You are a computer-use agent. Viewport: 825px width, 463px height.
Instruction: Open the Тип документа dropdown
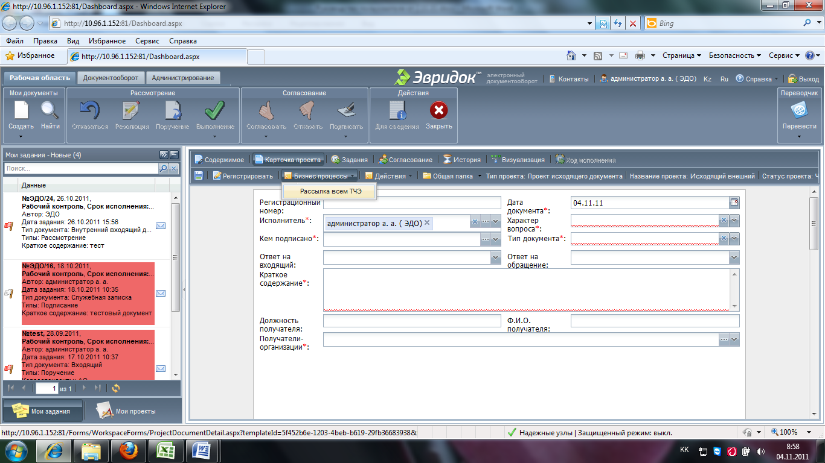click(x=734, y=239)
